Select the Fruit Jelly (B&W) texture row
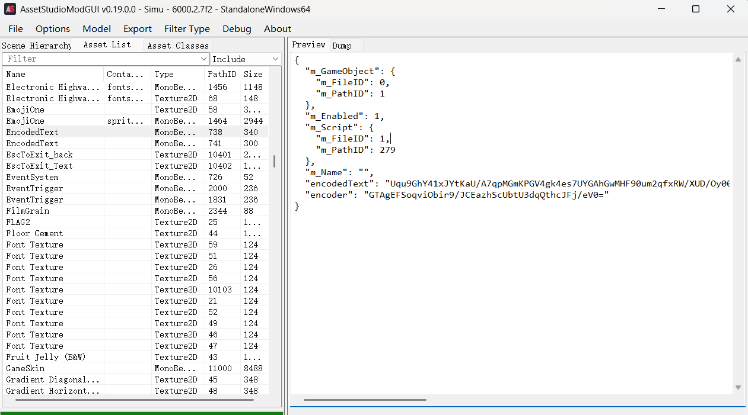 point(136,357)
